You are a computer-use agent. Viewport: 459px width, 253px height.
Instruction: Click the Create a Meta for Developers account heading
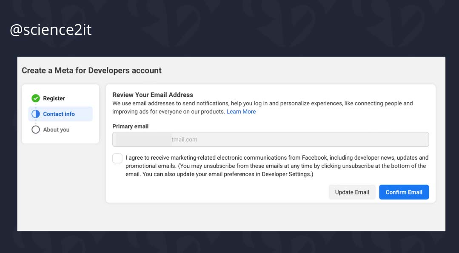(91, 70)
